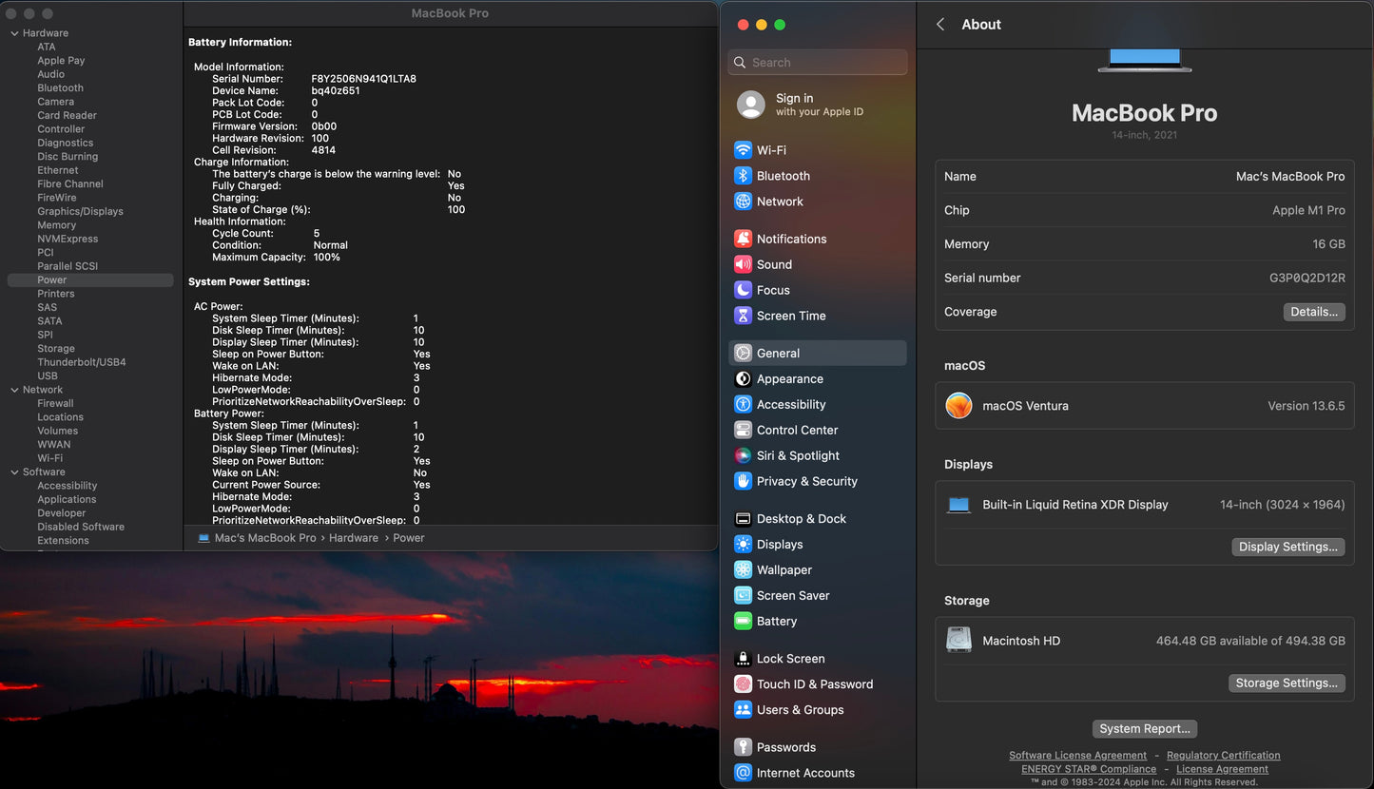Open the Privacy & Security hand icon
This screenshot has height=789, width=1374.
point(743,481)
